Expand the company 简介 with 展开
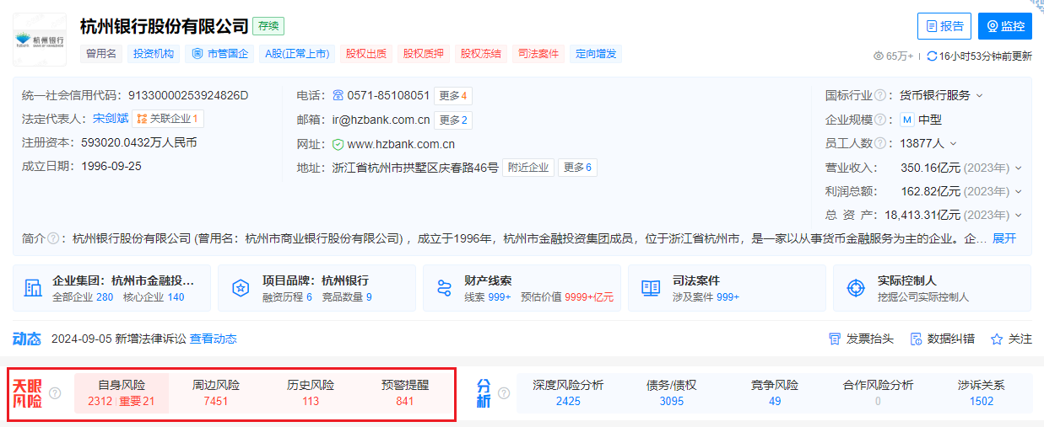1044x427 pixels. (x=1004, y=238)
